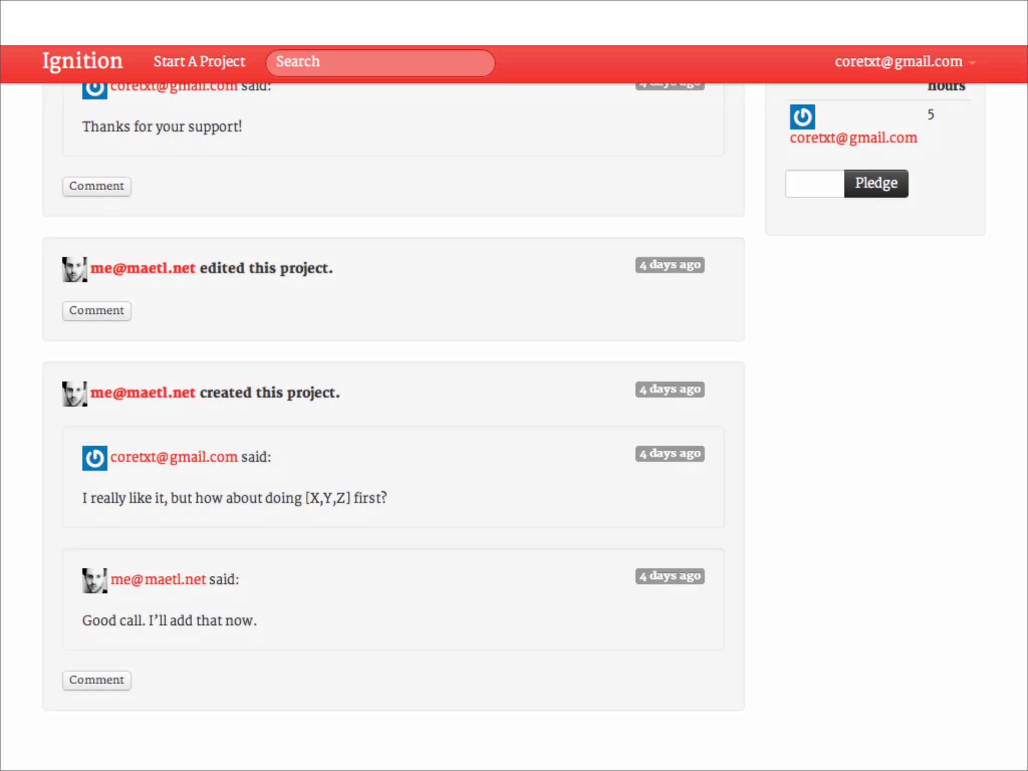1028x771 pixels.
Task: Click avatar next to edited this project
Action: [74, 269]
